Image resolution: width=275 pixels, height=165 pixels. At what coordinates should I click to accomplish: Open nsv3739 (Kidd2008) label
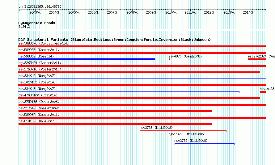pos(191,141)
